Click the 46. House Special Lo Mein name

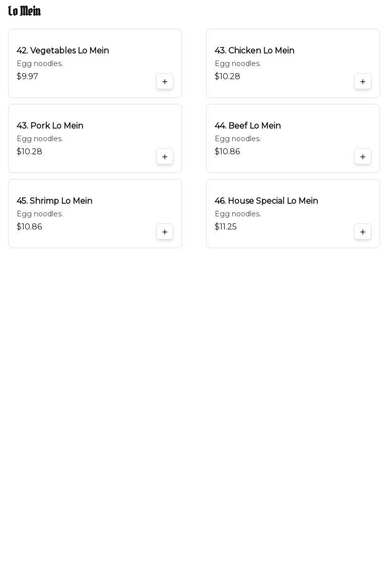(266, 201)
